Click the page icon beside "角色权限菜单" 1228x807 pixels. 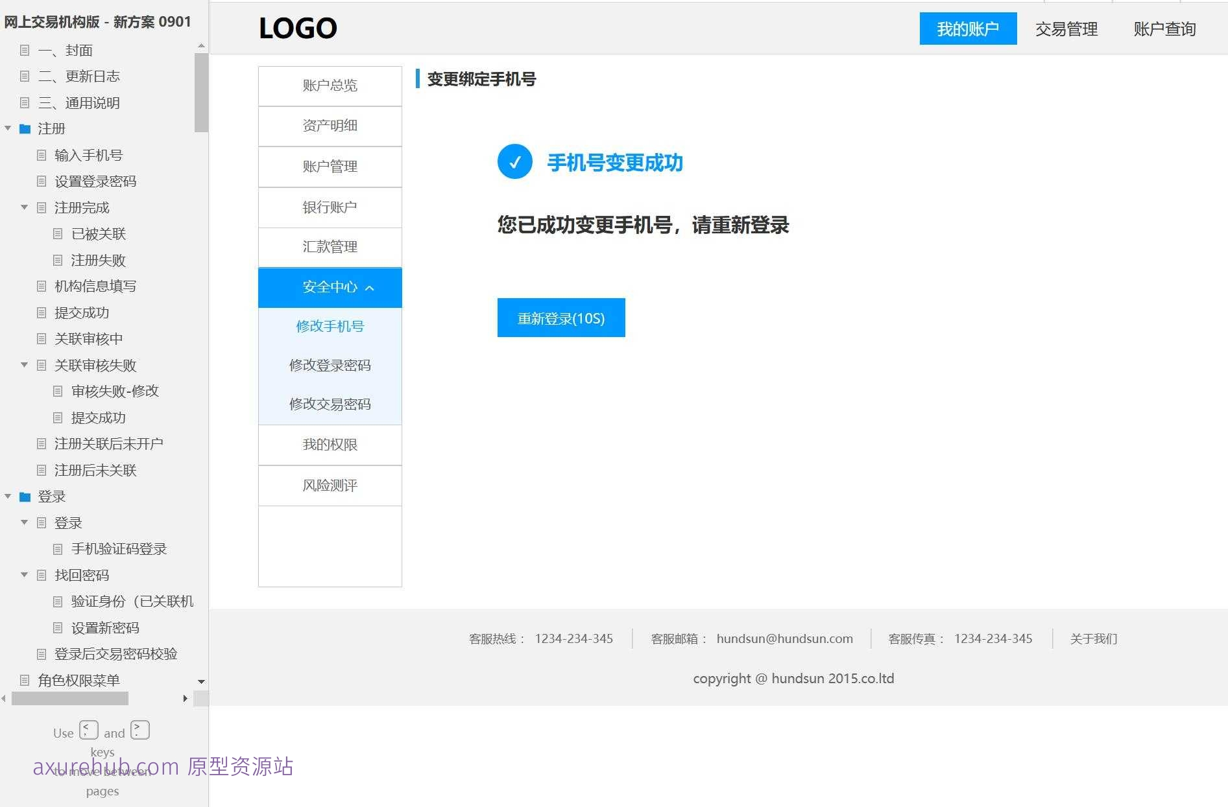[24, 680]
